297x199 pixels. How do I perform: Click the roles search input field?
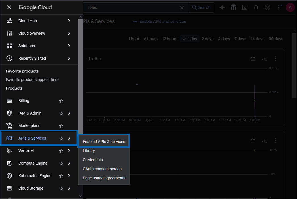(x=133, y=7)
